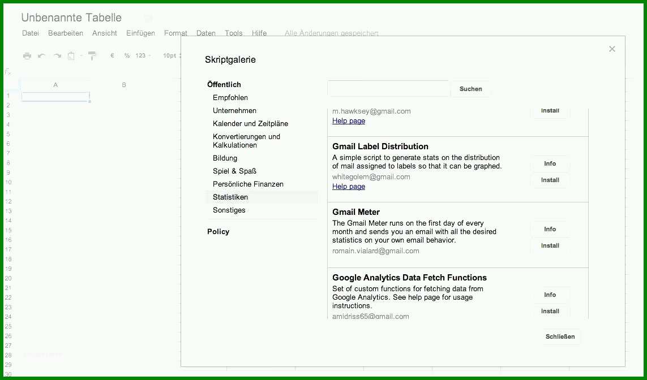Click romain.vialard@gmail.com author text

click(x=375, y=251)
